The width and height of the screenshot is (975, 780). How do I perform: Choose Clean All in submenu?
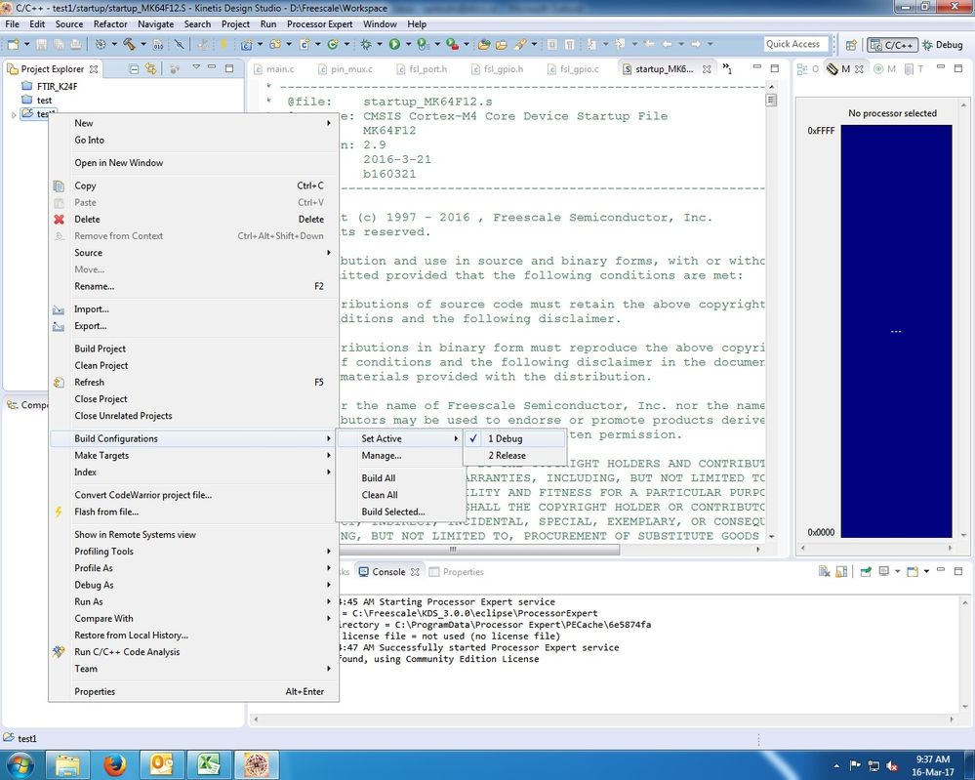(x=400, y=495)
